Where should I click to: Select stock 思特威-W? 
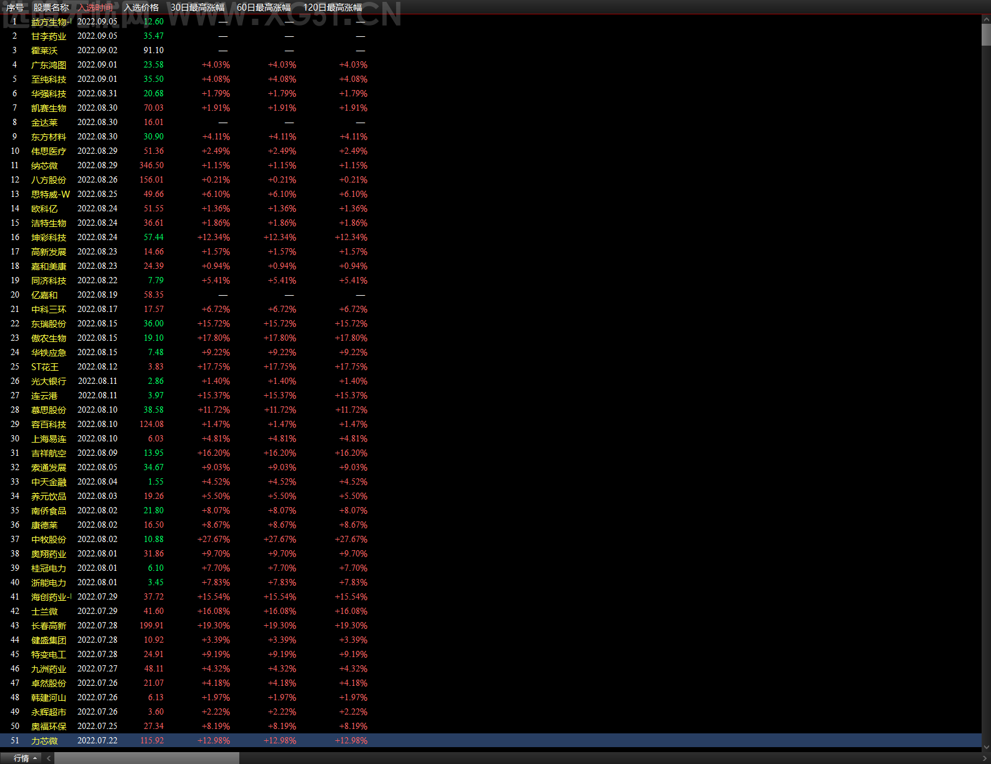(x=51, y=194)
